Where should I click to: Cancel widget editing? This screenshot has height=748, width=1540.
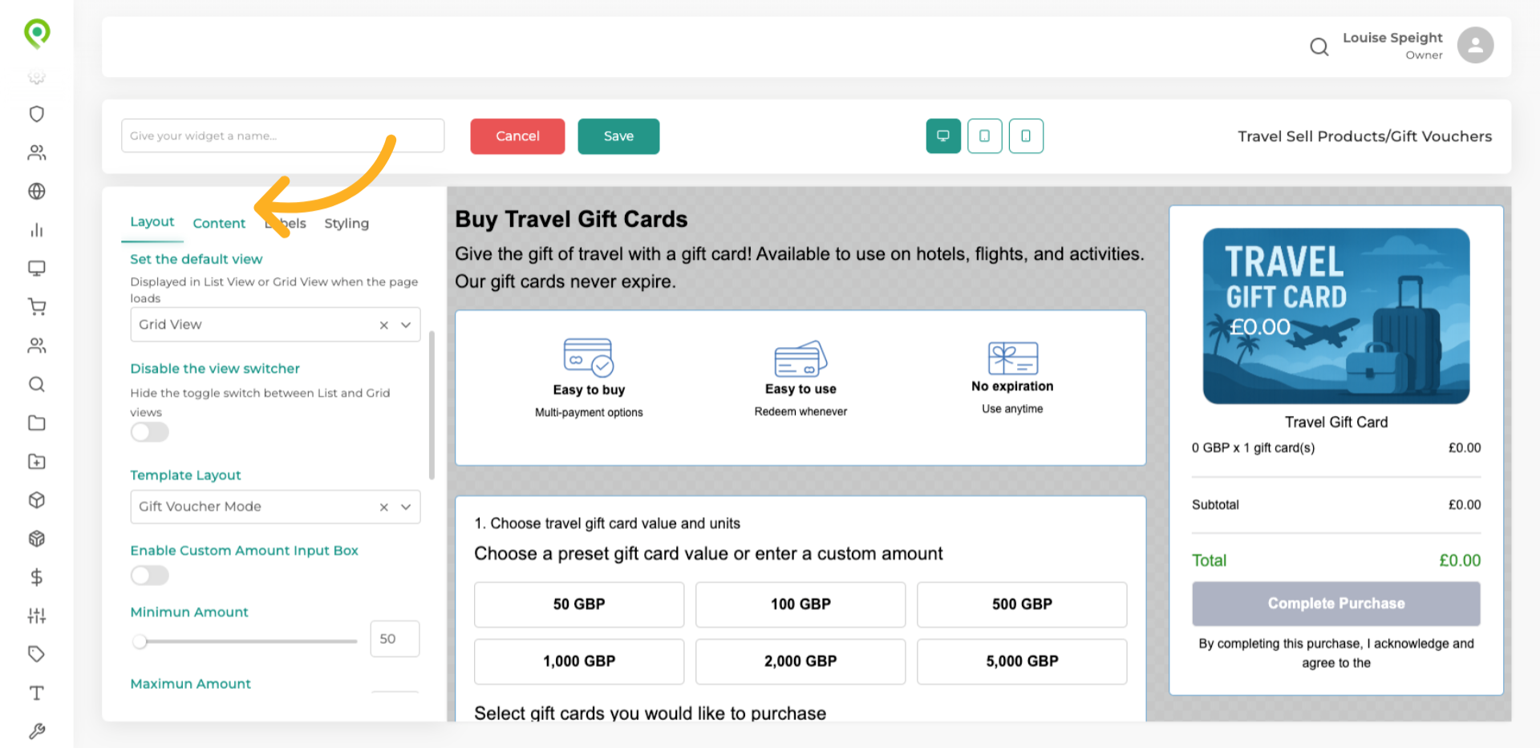pos(517,136)
